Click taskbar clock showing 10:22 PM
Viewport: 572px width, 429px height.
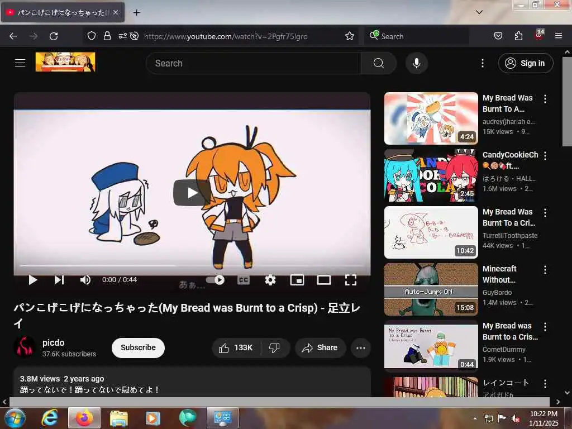click(x=544, y=418)
